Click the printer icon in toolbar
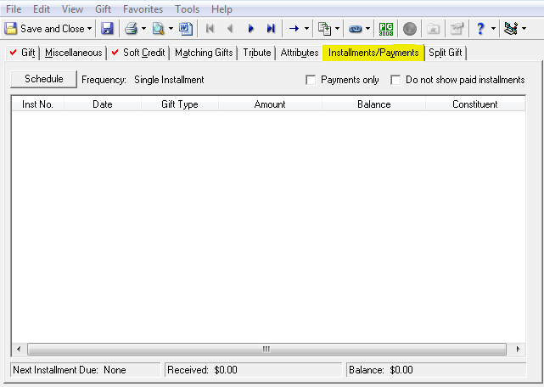The height and width of the screenshot is (387, 544). (x=132, y=29)
